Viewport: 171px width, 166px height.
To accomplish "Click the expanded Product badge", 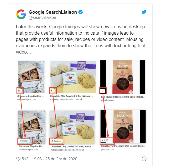I will tap(57, 141).
